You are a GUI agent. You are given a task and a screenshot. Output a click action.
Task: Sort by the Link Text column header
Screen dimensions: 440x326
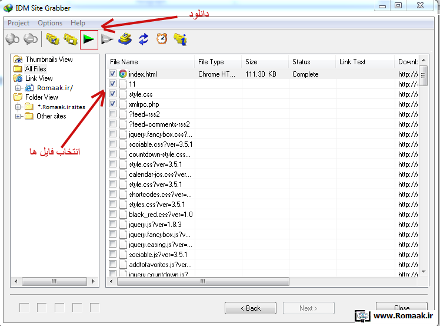pyautogui.click(x=365, y=61)
